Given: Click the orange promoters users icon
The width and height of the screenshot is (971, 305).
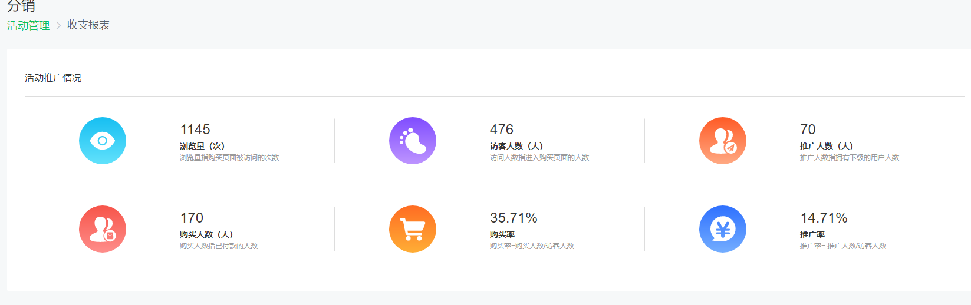Looking at the screenshot, I should click(723, 141).
